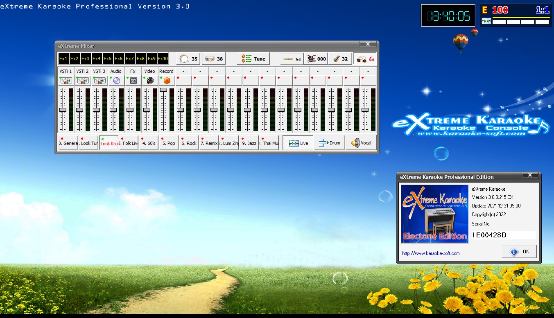
Task: Click the yellow E indicator in status display
Action: coord(485,10)
